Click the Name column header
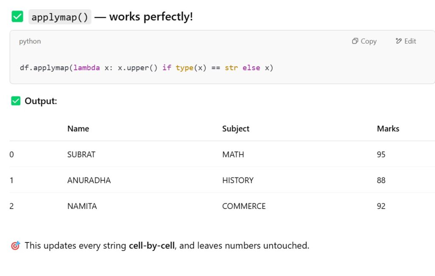Image resolution: width=435 pixels, height=276 pixels. tap(78, 129)
